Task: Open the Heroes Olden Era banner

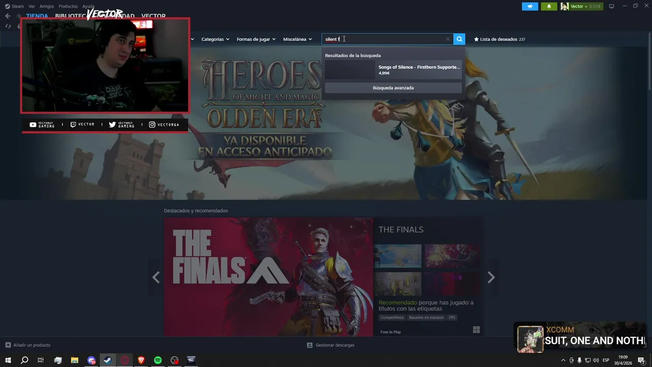Action: [326, 122]
